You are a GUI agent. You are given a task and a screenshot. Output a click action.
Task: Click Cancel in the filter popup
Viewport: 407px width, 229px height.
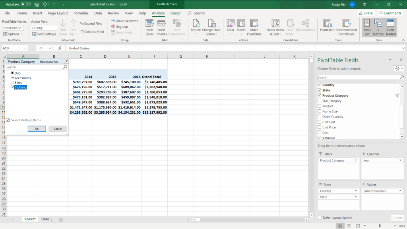tap(58, 129)
